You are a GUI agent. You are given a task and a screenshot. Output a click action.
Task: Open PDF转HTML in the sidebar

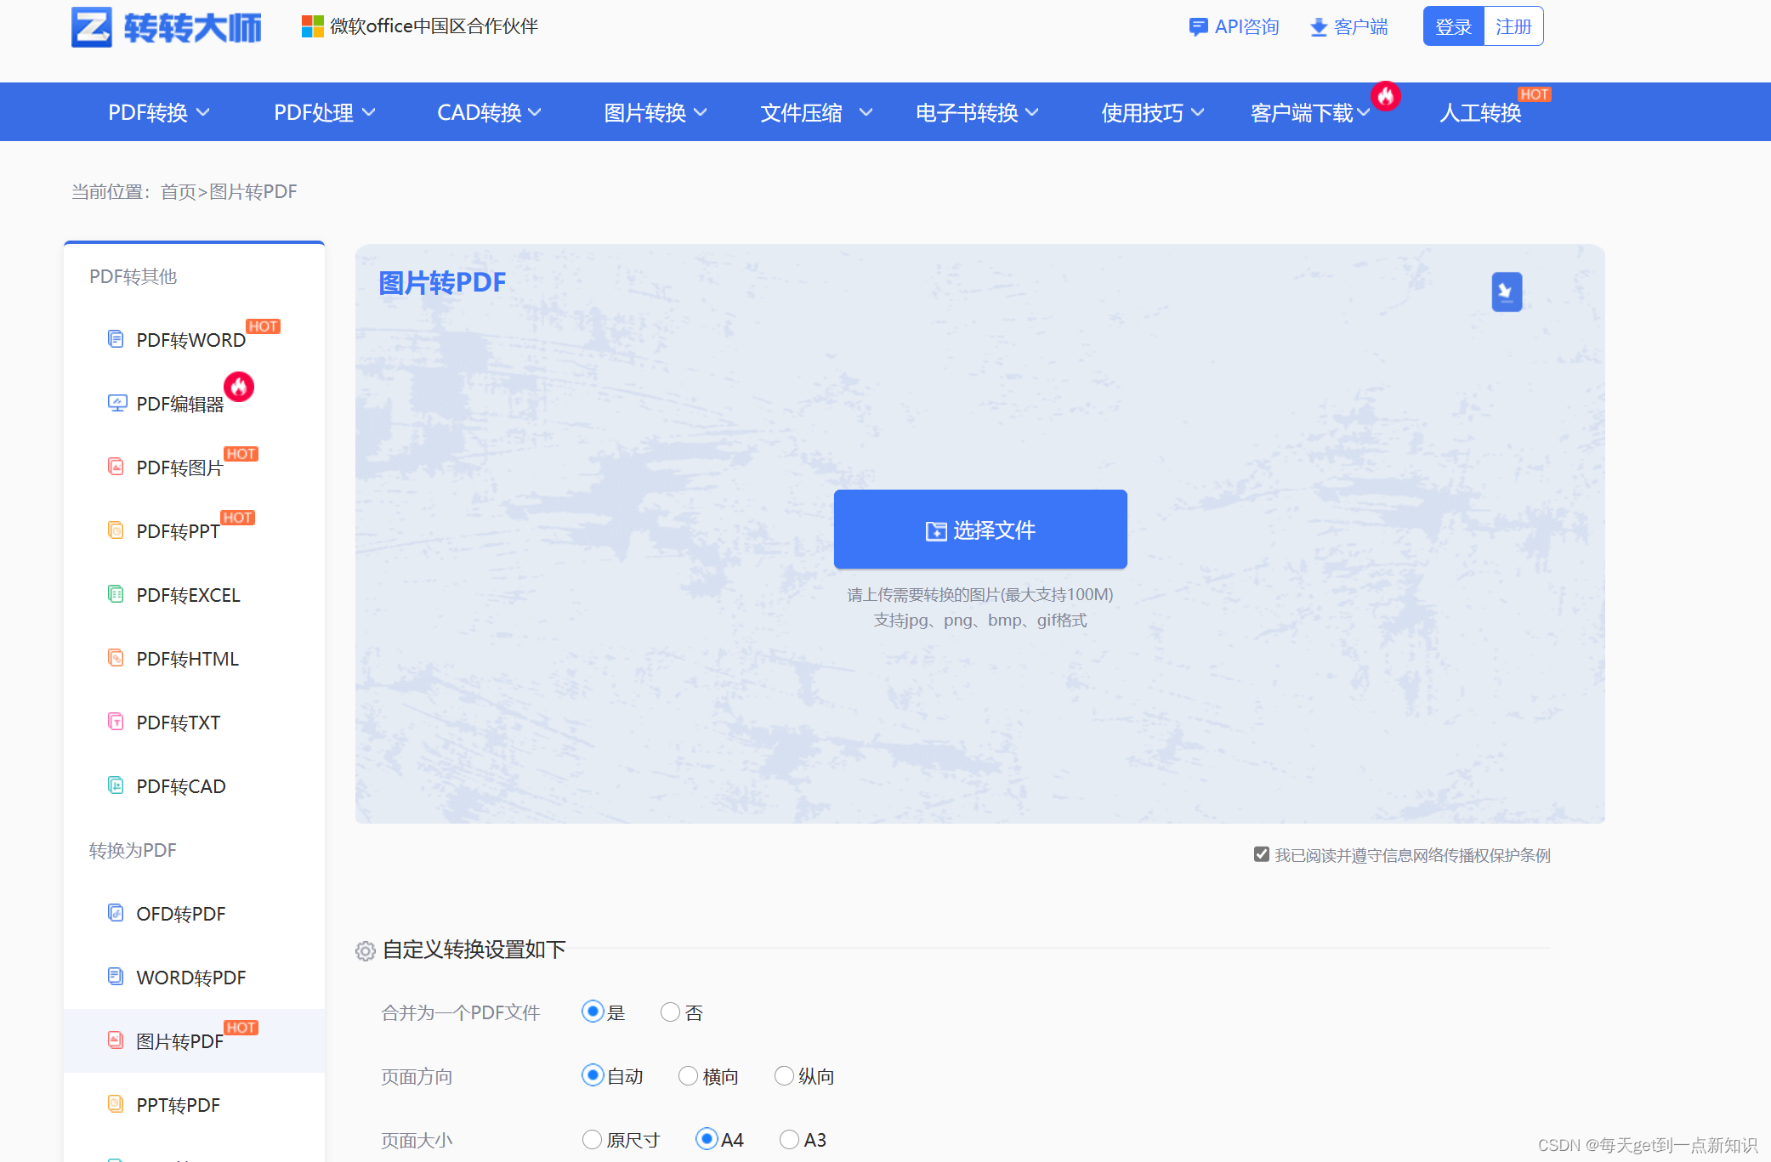[x=187, y=659]
